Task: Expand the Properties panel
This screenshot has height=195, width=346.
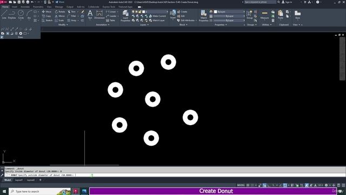Action: 221,25
